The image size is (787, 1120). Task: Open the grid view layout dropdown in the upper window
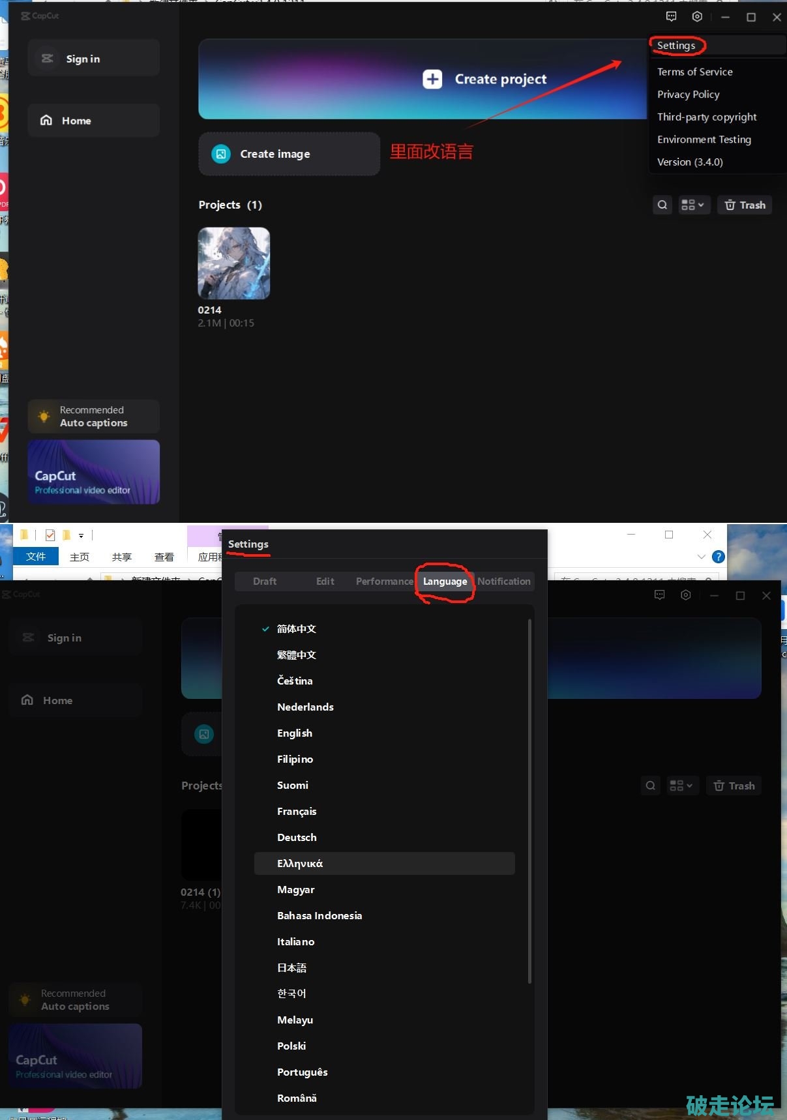[x=693, y=205]
